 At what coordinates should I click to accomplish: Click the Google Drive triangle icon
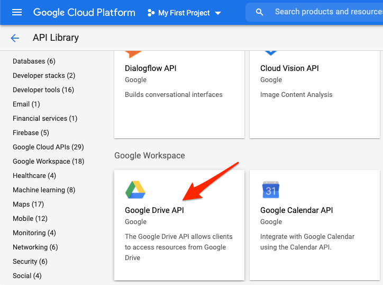coord(135,190)
